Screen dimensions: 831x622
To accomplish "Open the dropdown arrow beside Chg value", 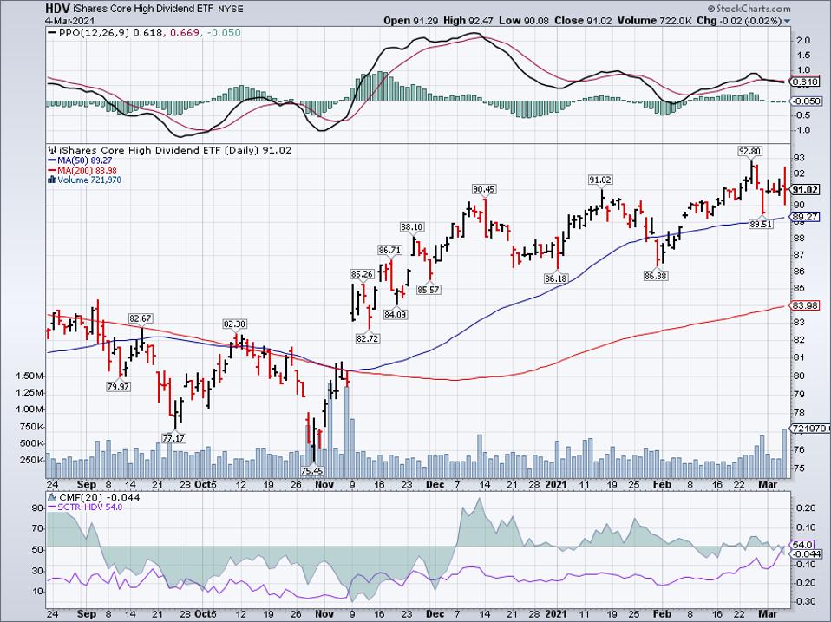I will (x=787, y=18).
